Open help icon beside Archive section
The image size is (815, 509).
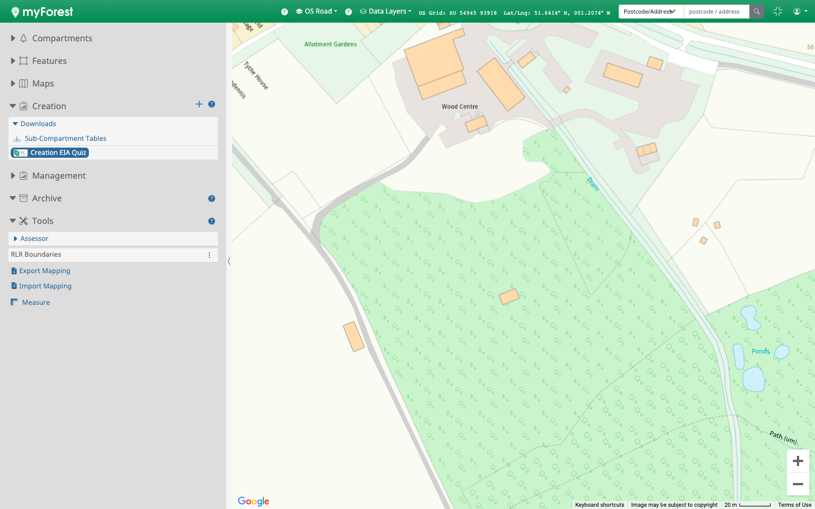(212, 199)
